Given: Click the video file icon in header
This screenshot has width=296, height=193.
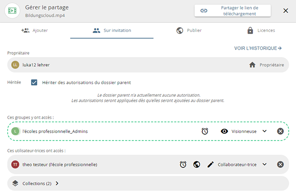Looking at the screenshot, I should [x=13, y=10].
